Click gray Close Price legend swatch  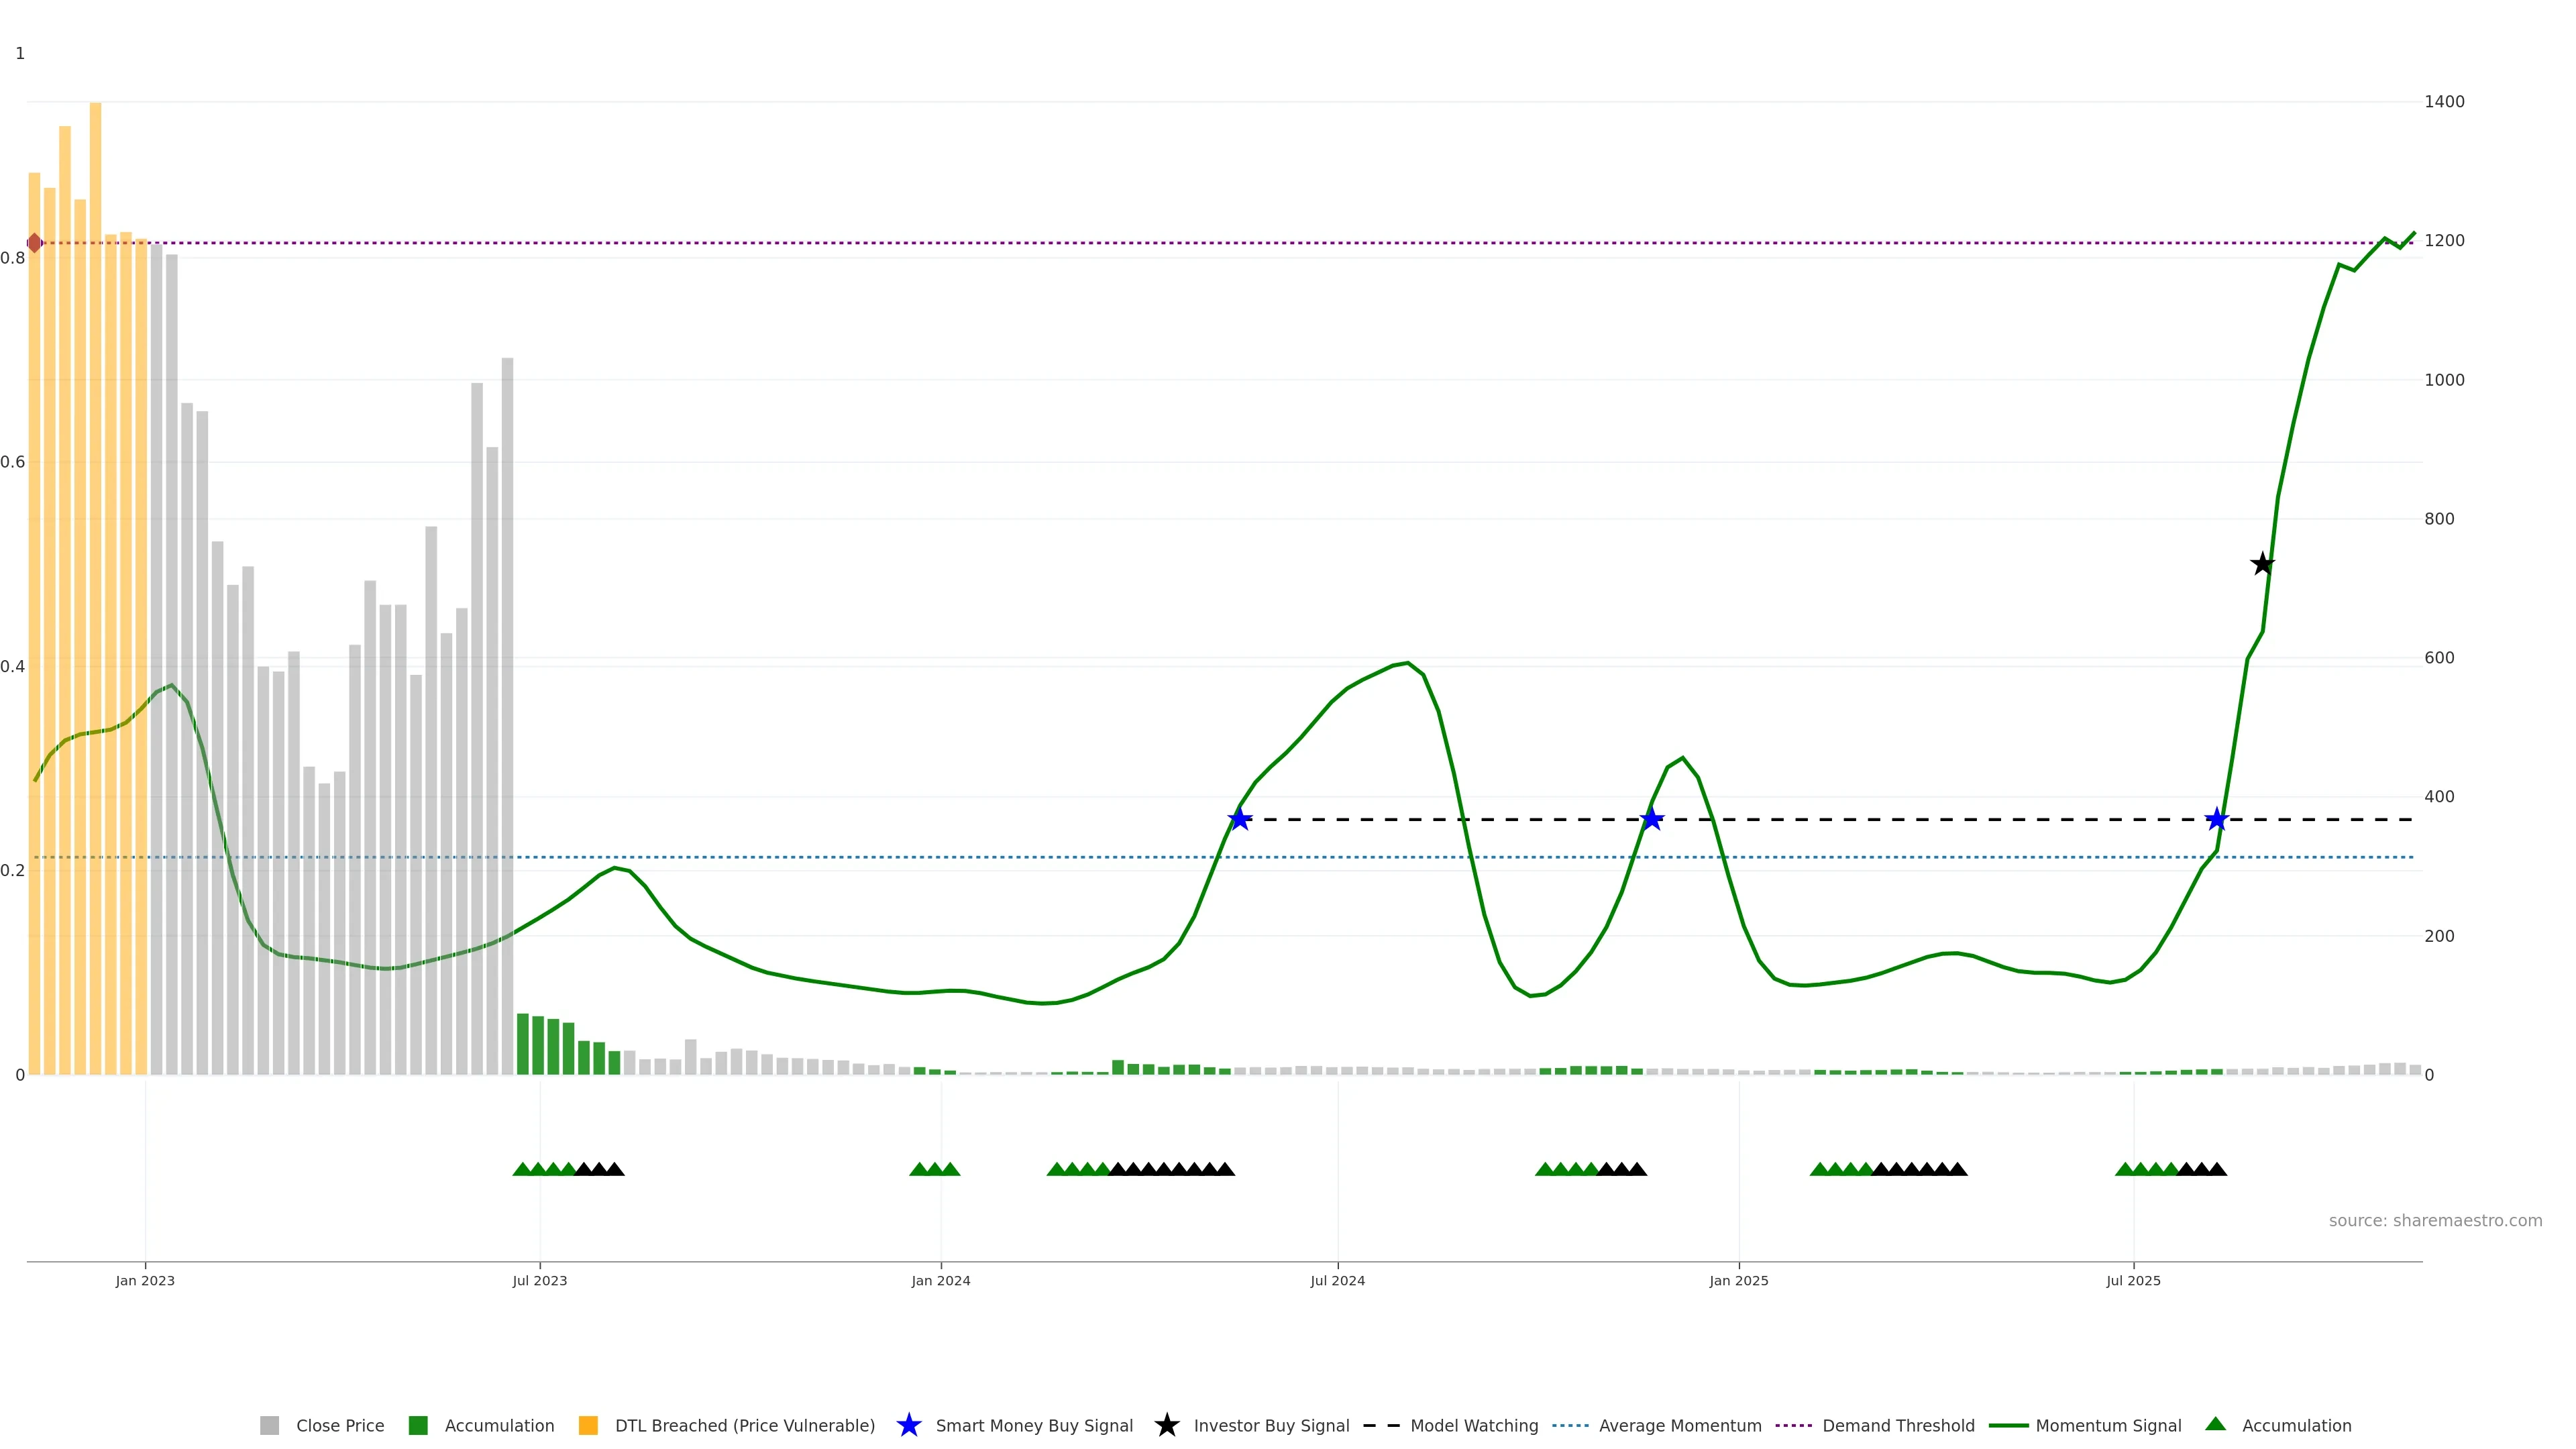point(269,1425)
